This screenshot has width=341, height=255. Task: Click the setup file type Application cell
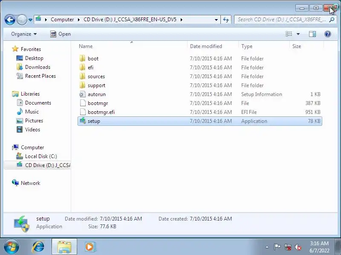(254, 121)
